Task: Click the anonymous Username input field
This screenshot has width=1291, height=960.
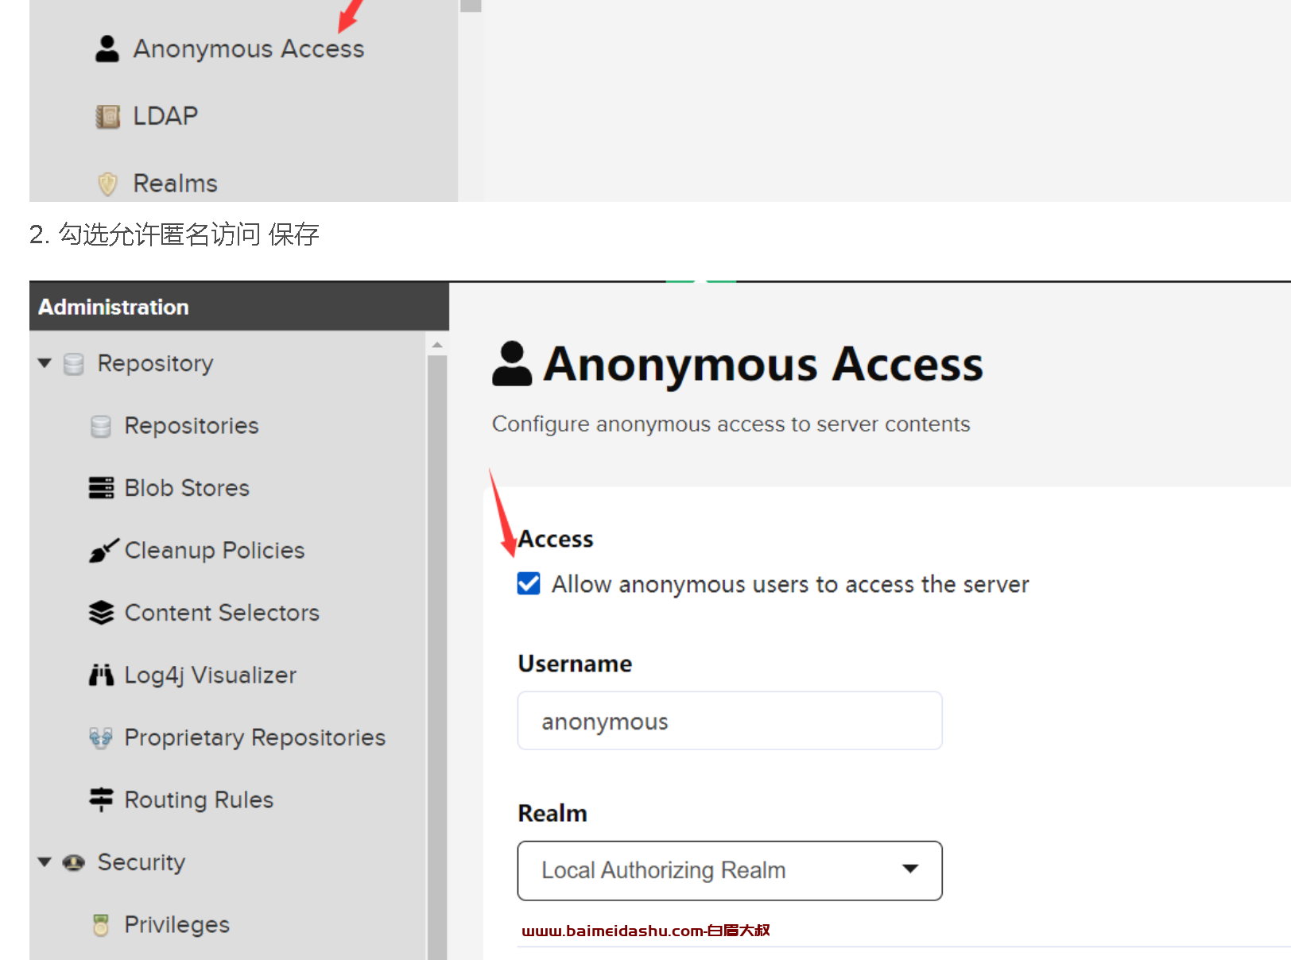Action: [730, 721]
